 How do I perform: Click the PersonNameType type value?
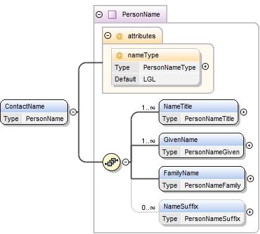169,67
